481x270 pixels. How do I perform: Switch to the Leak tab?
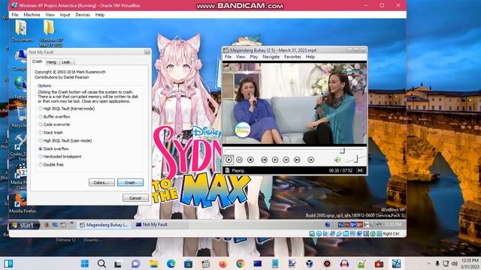click(x=66, y=62)
